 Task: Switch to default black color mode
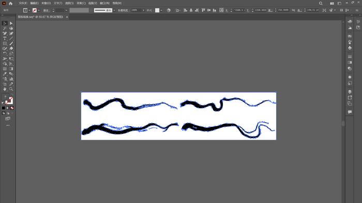tap(4, 108)
